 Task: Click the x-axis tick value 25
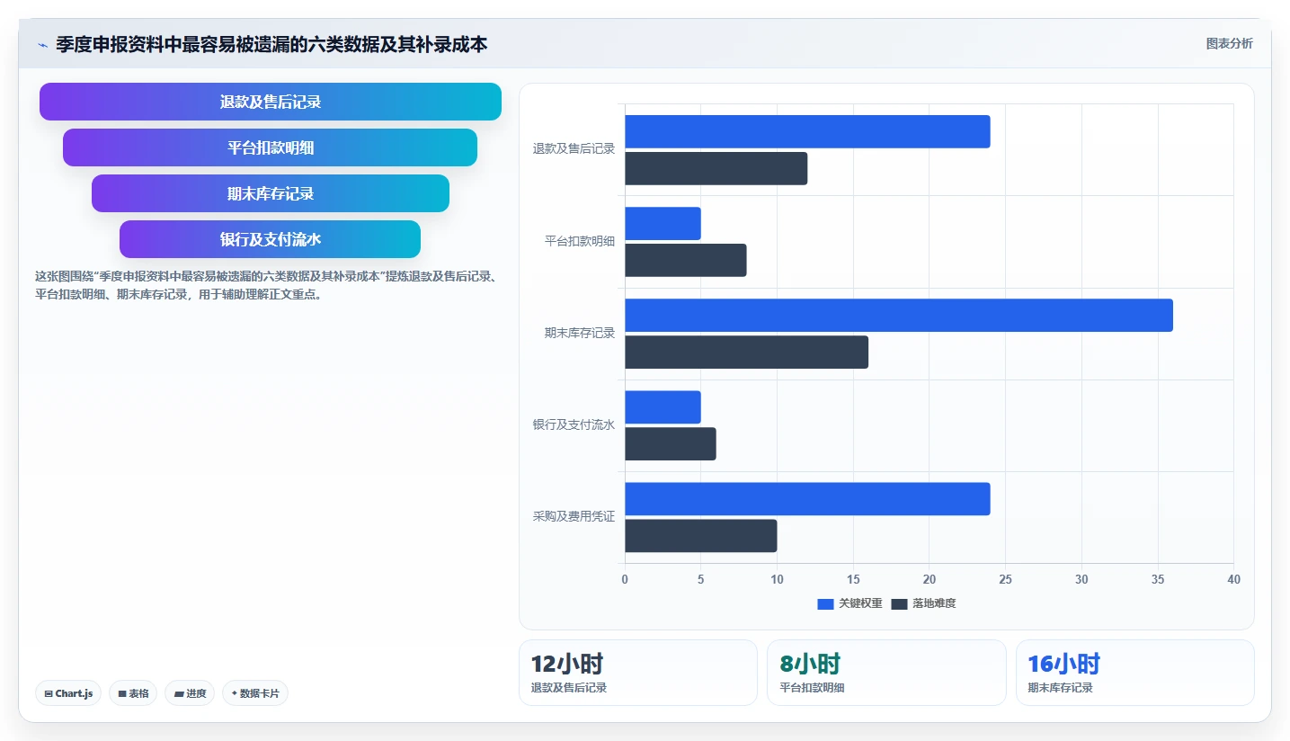pos(1005,580)
